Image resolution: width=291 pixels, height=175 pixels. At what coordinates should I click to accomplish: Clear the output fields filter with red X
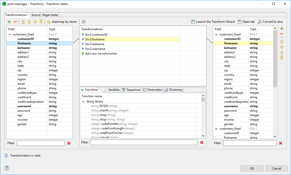(281, 143)
